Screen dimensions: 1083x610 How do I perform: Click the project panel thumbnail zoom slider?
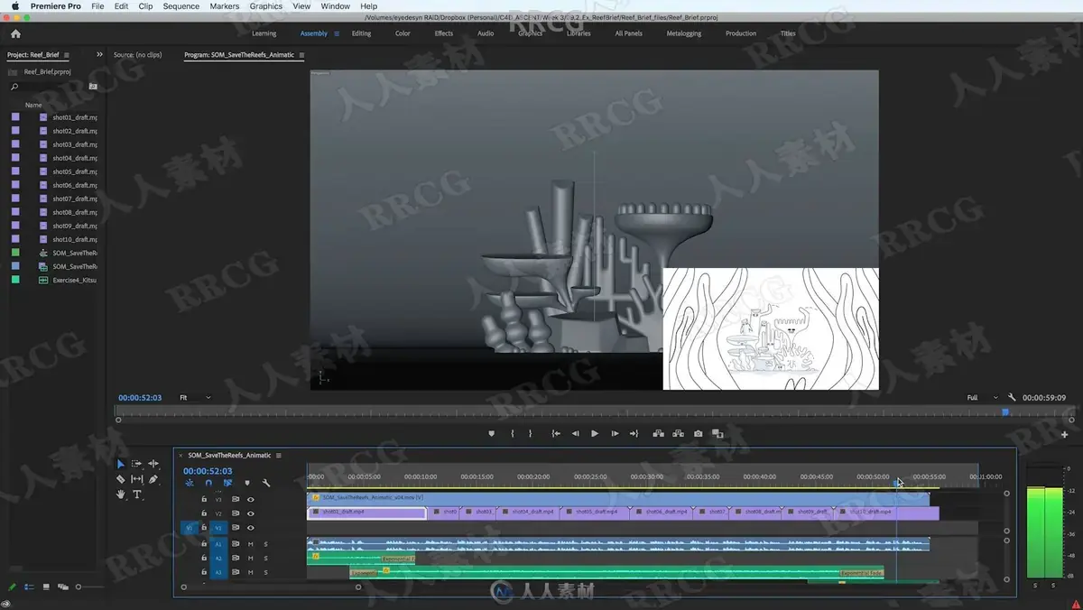(79, 587)
